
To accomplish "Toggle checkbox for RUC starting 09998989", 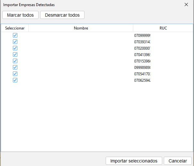I will (15, 67).
